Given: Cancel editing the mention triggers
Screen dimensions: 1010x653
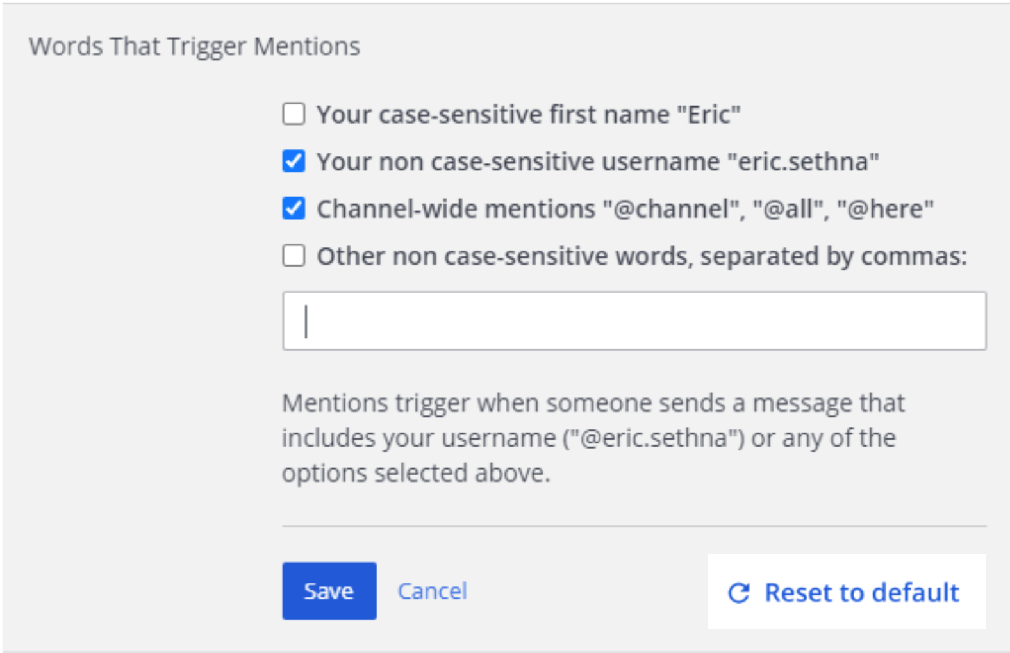Looking at the screenshot, I should (x=432, y=591).
